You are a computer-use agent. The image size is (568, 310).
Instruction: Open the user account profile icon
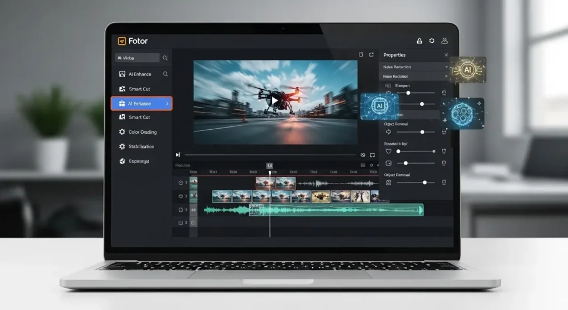[x=444, y=41]
